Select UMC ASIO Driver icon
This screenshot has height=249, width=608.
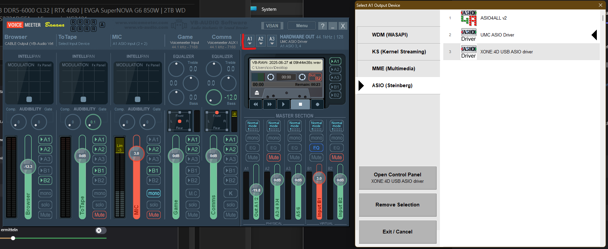pos(469,35)
